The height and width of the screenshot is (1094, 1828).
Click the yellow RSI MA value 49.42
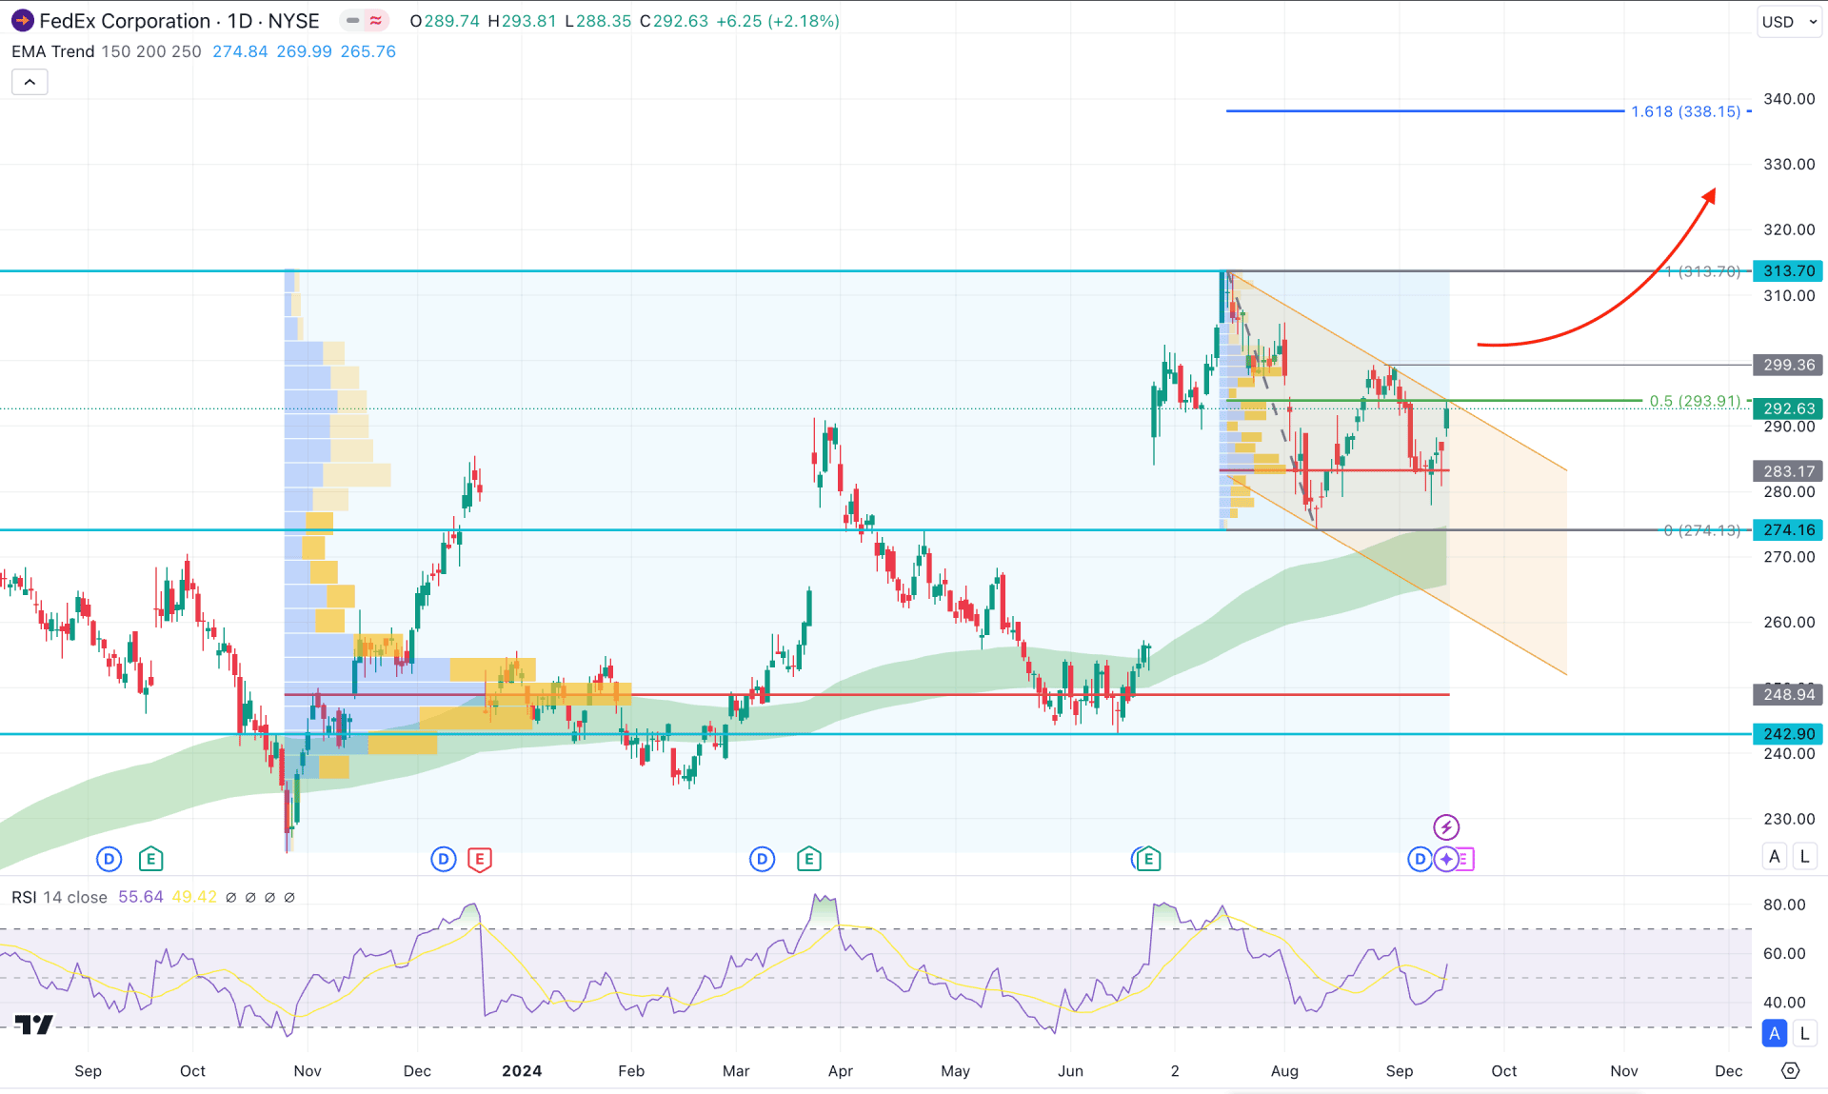[194, 897]
